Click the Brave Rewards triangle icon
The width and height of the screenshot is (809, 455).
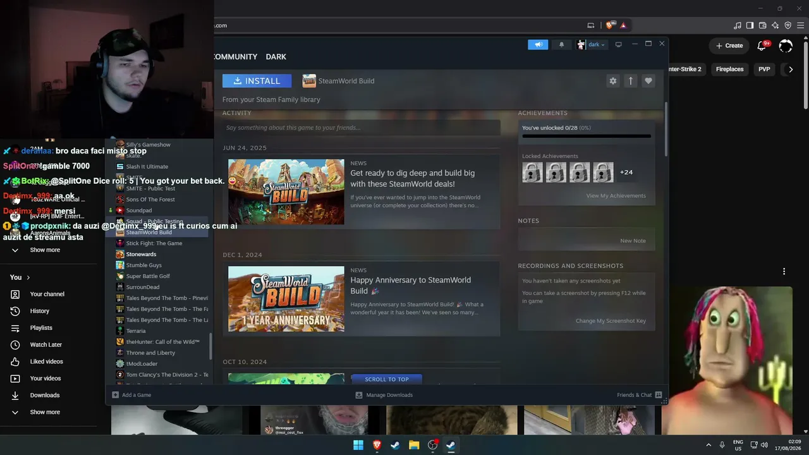[x=623, y=25]
